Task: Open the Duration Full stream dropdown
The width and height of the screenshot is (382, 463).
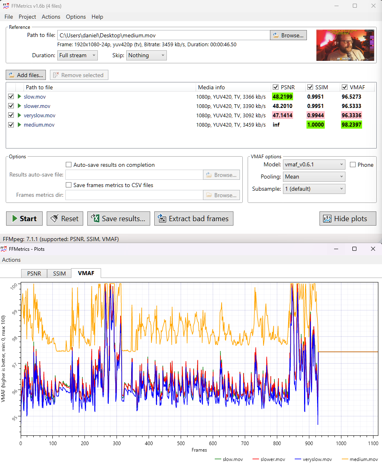Action: (x=77, y=55)
